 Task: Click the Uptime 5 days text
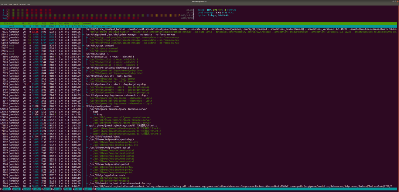(213, 15)
